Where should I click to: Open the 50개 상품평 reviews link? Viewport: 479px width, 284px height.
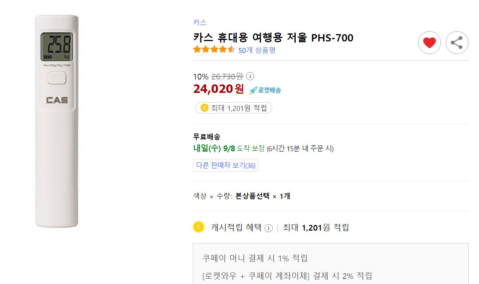257,50
